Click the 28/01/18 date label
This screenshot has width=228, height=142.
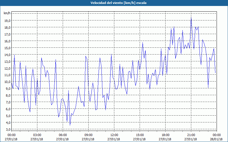tap(216, 139)
